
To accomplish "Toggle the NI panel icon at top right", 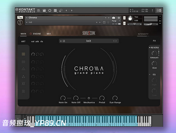I will 159,11.
